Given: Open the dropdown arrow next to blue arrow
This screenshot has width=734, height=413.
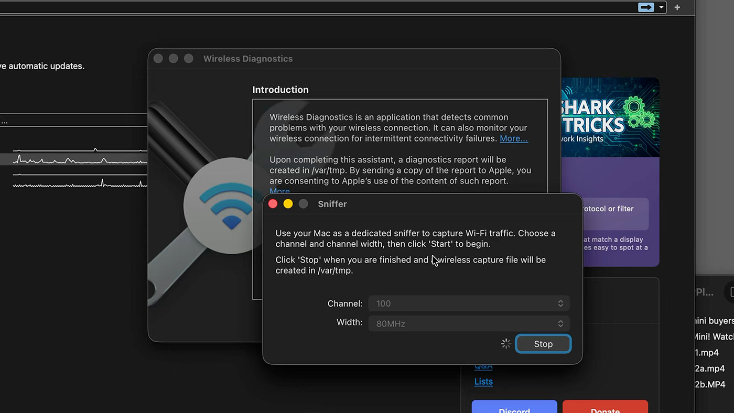Looking at the screenshot, I should tap(662, 7).
